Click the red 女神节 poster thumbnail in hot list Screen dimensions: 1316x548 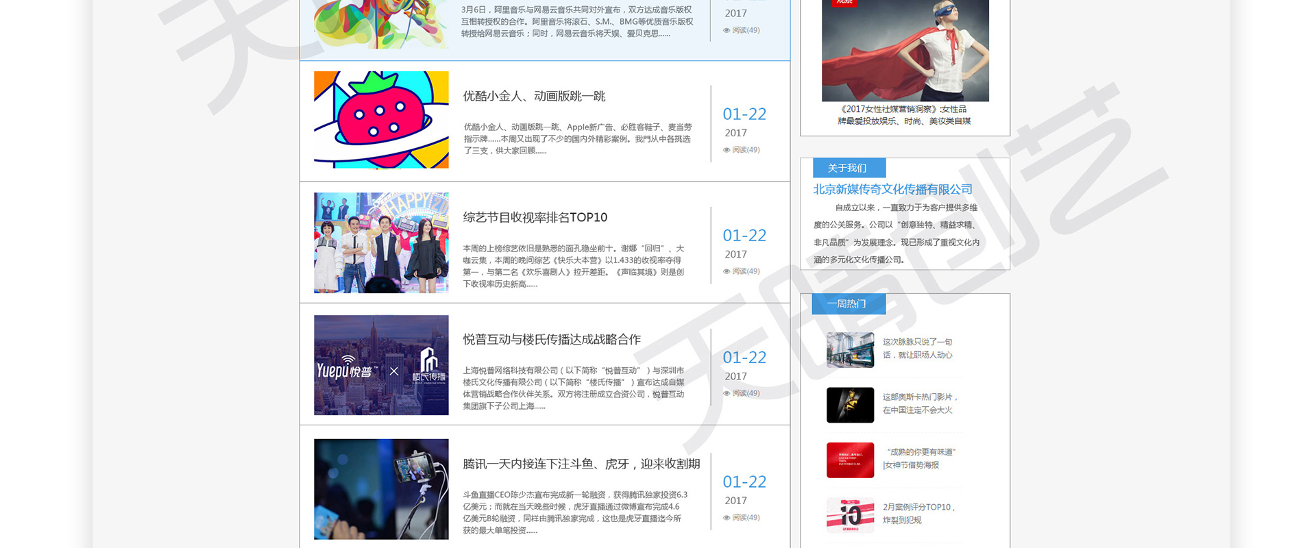coord(850,460)
